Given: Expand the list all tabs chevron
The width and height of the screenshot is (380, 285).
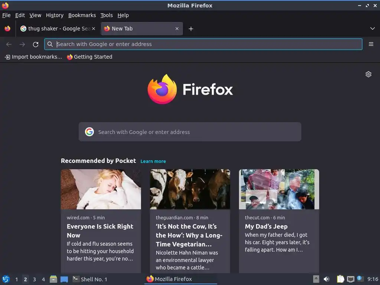Looking at the screenshot, I should (373, 29).
